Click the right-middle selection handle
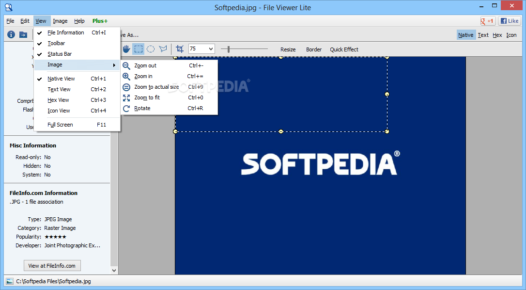The width and height of the screenshot is (526, 290). click(x=387, y=95)
